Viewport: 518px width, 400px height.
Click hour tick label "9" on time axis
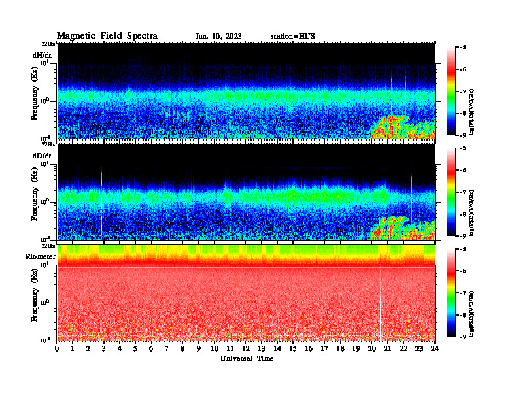198,348
